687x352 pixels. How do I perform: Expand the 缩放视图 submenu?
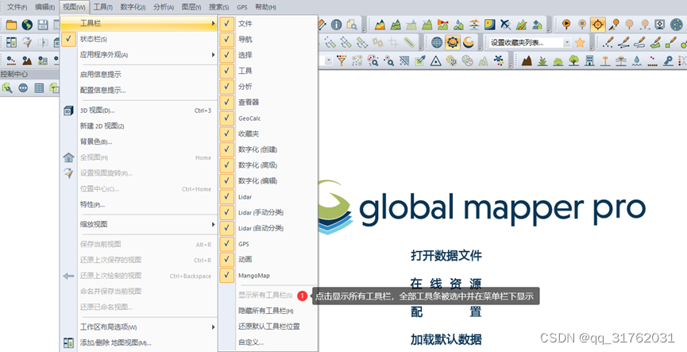[138, 224]
